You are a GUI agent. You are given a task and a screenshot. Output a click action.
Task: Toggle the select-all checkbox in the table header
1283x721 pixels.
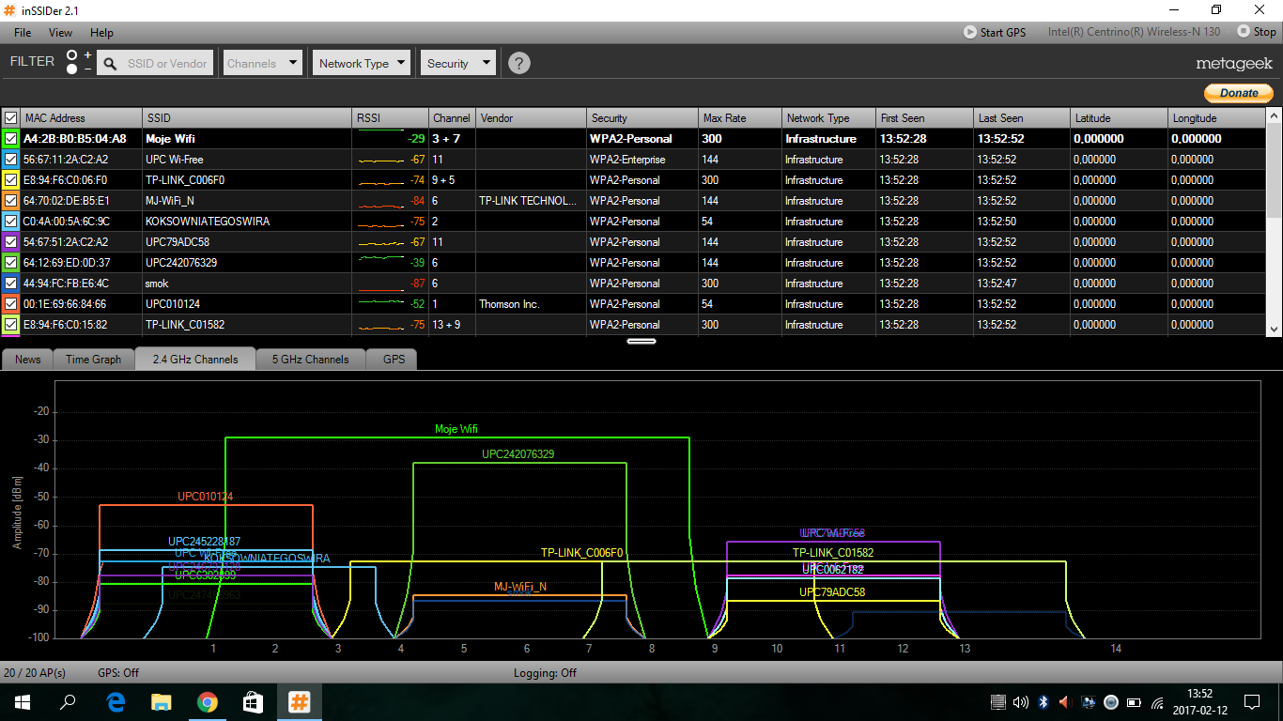pos(11,118)
